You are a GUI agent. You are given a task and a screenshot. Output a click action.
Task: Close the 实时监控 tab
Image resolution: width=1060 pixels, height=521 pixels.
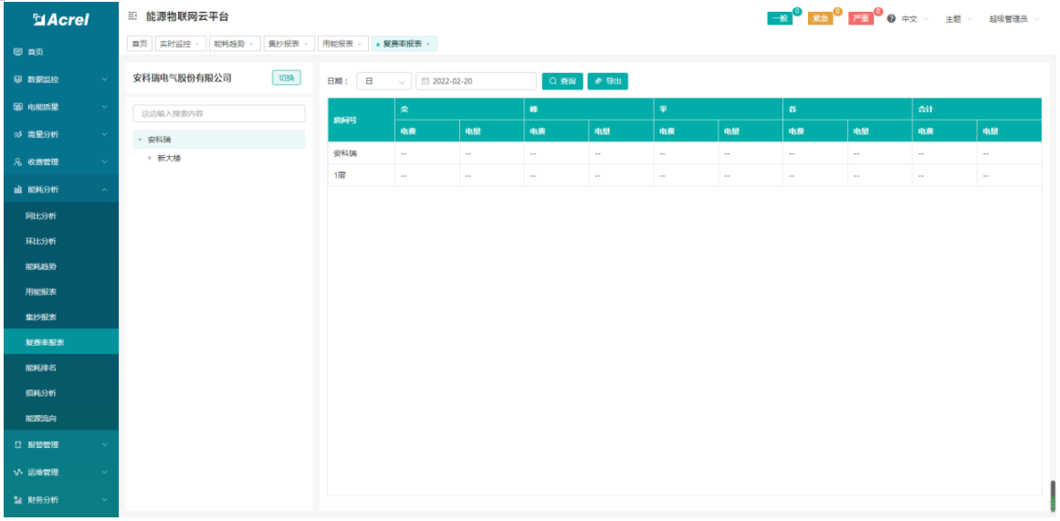click(197, 44)
